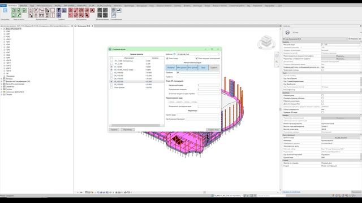Click the Изменить тип button in Properties
Screen dimensions: 362x203
tap(355, 39)
